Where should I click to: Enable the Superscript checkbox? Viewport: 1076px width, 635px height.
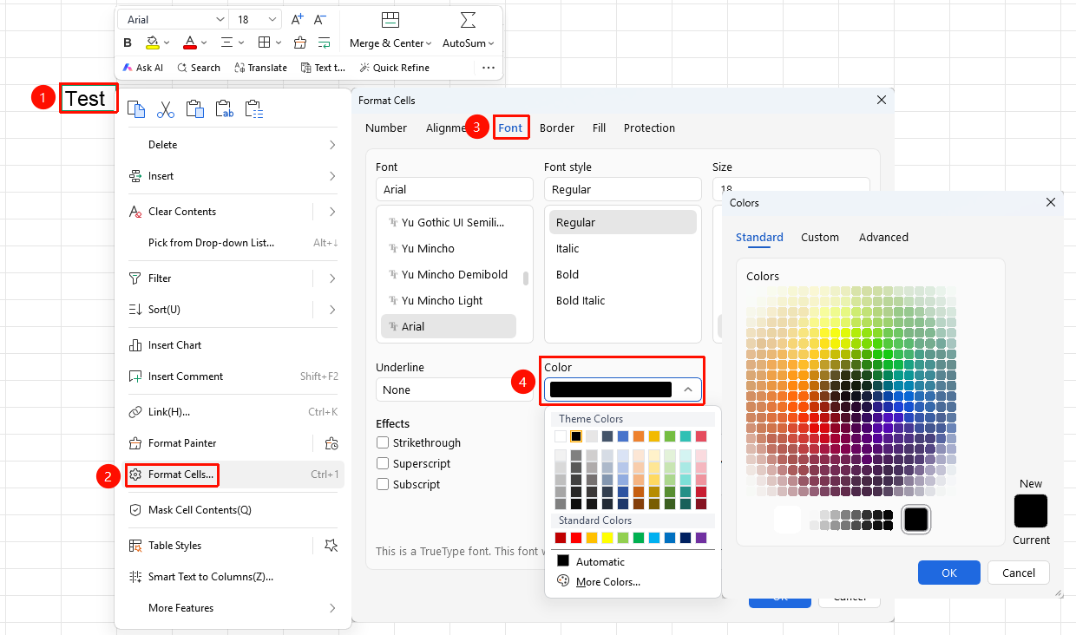point(383,464)
